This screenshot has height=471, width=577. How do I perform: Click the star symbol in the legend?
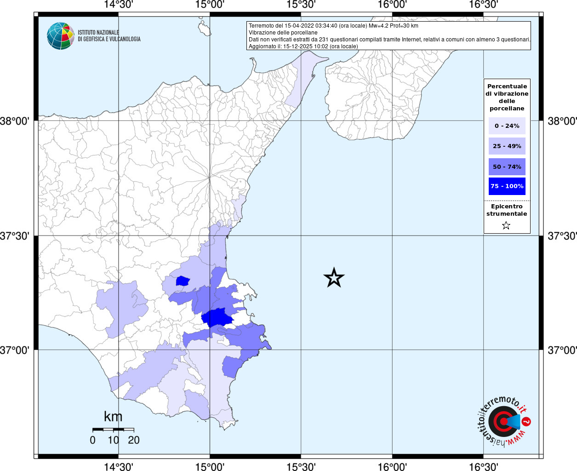pyautogui.click(x=506, y=225)
